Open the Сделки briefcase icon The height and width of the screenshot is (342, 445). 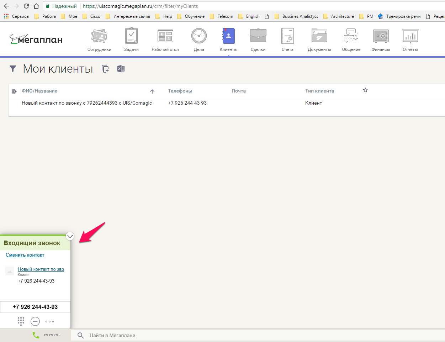pyautogui.click(x=258, y=37)
